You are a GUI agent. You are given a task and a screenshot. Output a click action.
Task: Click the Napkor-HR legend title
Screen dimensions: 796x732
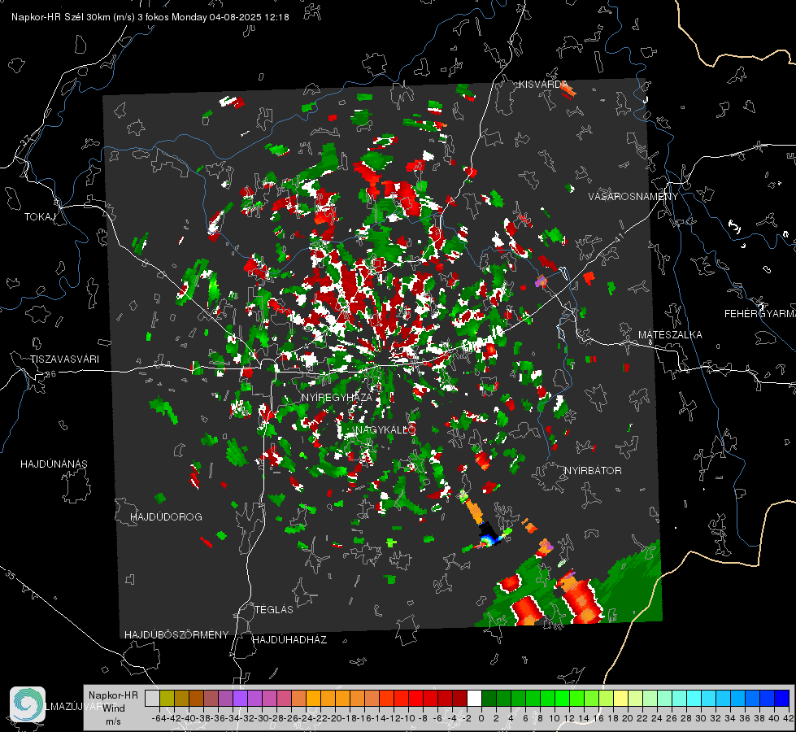(x=113, y=695)
